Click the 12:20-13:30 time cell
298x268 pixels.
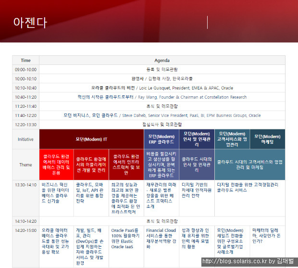click(x=25, y=125)
